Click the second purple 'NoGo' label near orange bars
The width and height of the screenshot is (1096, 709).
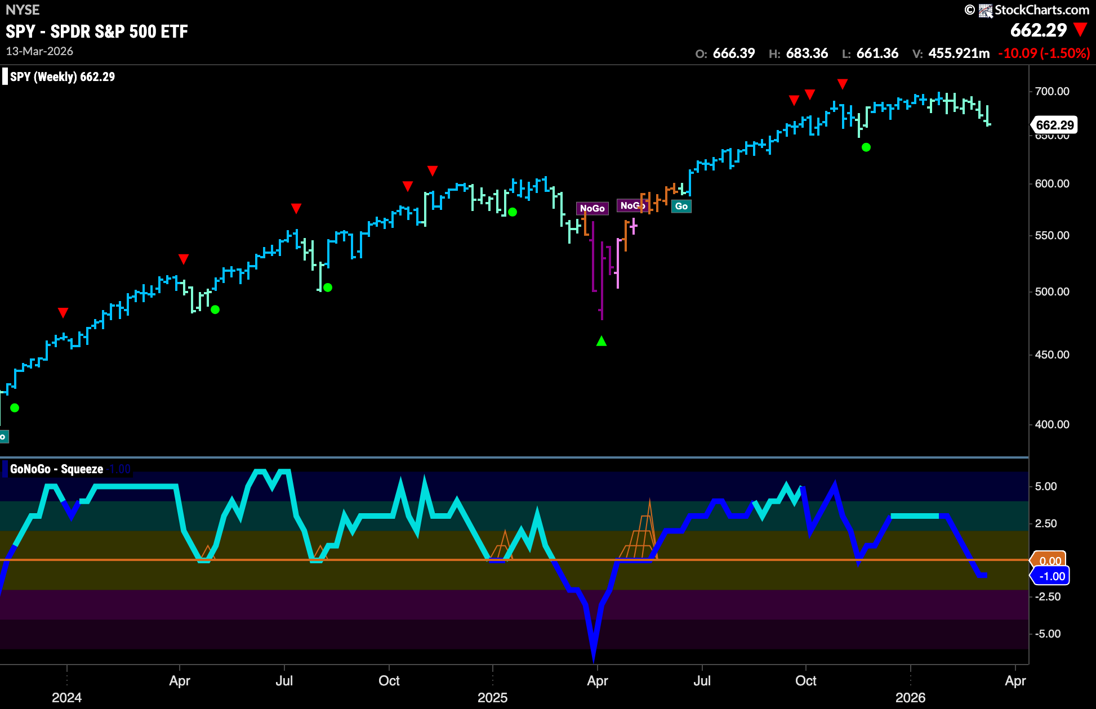632,205
